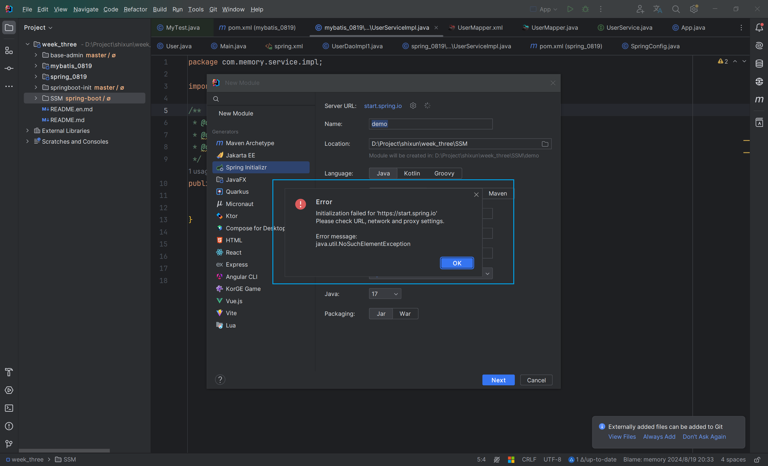Select Maven build type option

[498, 193]
